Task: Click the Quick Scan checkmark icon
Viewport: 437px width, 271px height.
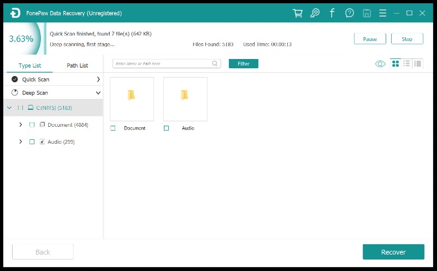Action: (15, 79)
